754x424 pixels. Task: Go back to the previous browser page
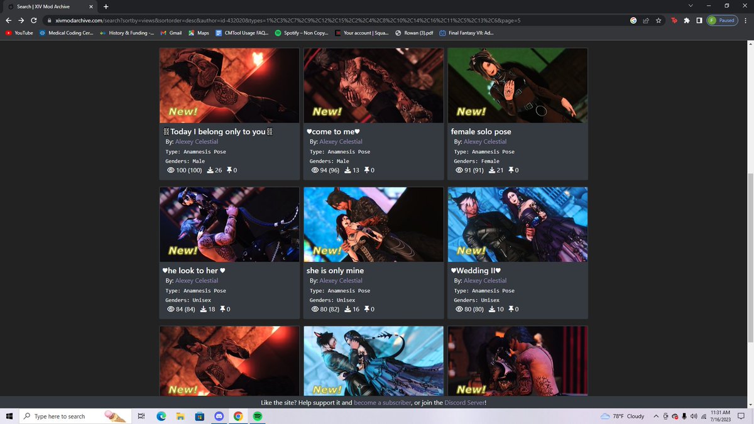[9, 20]
